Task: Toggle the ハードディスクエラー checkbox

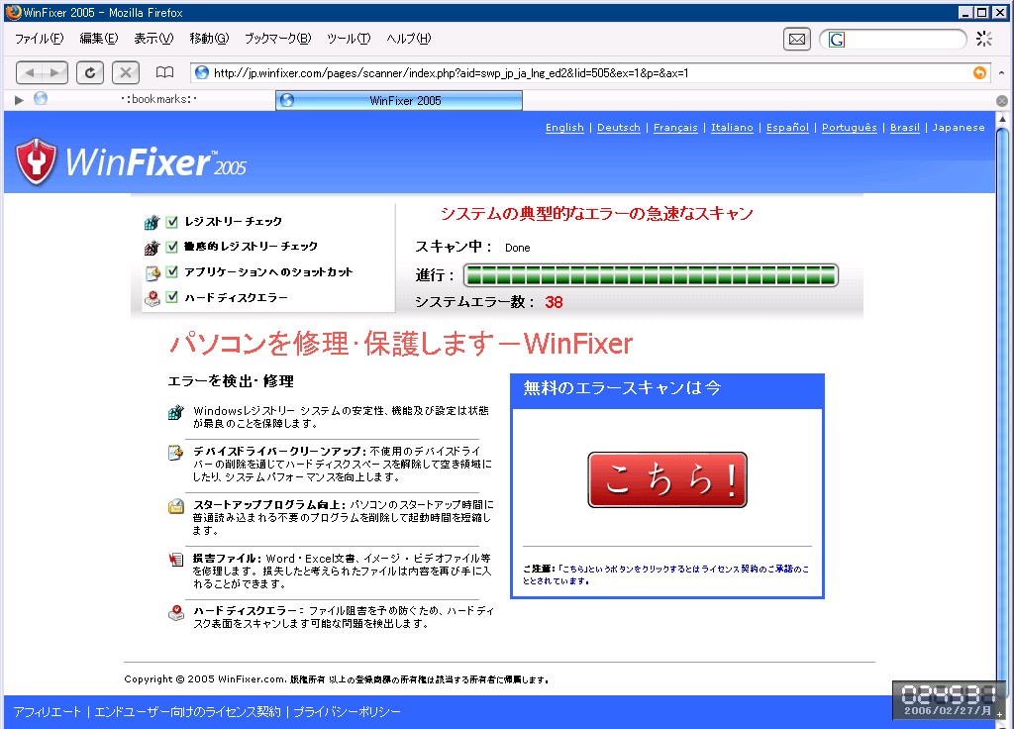Action: [172, 297]
